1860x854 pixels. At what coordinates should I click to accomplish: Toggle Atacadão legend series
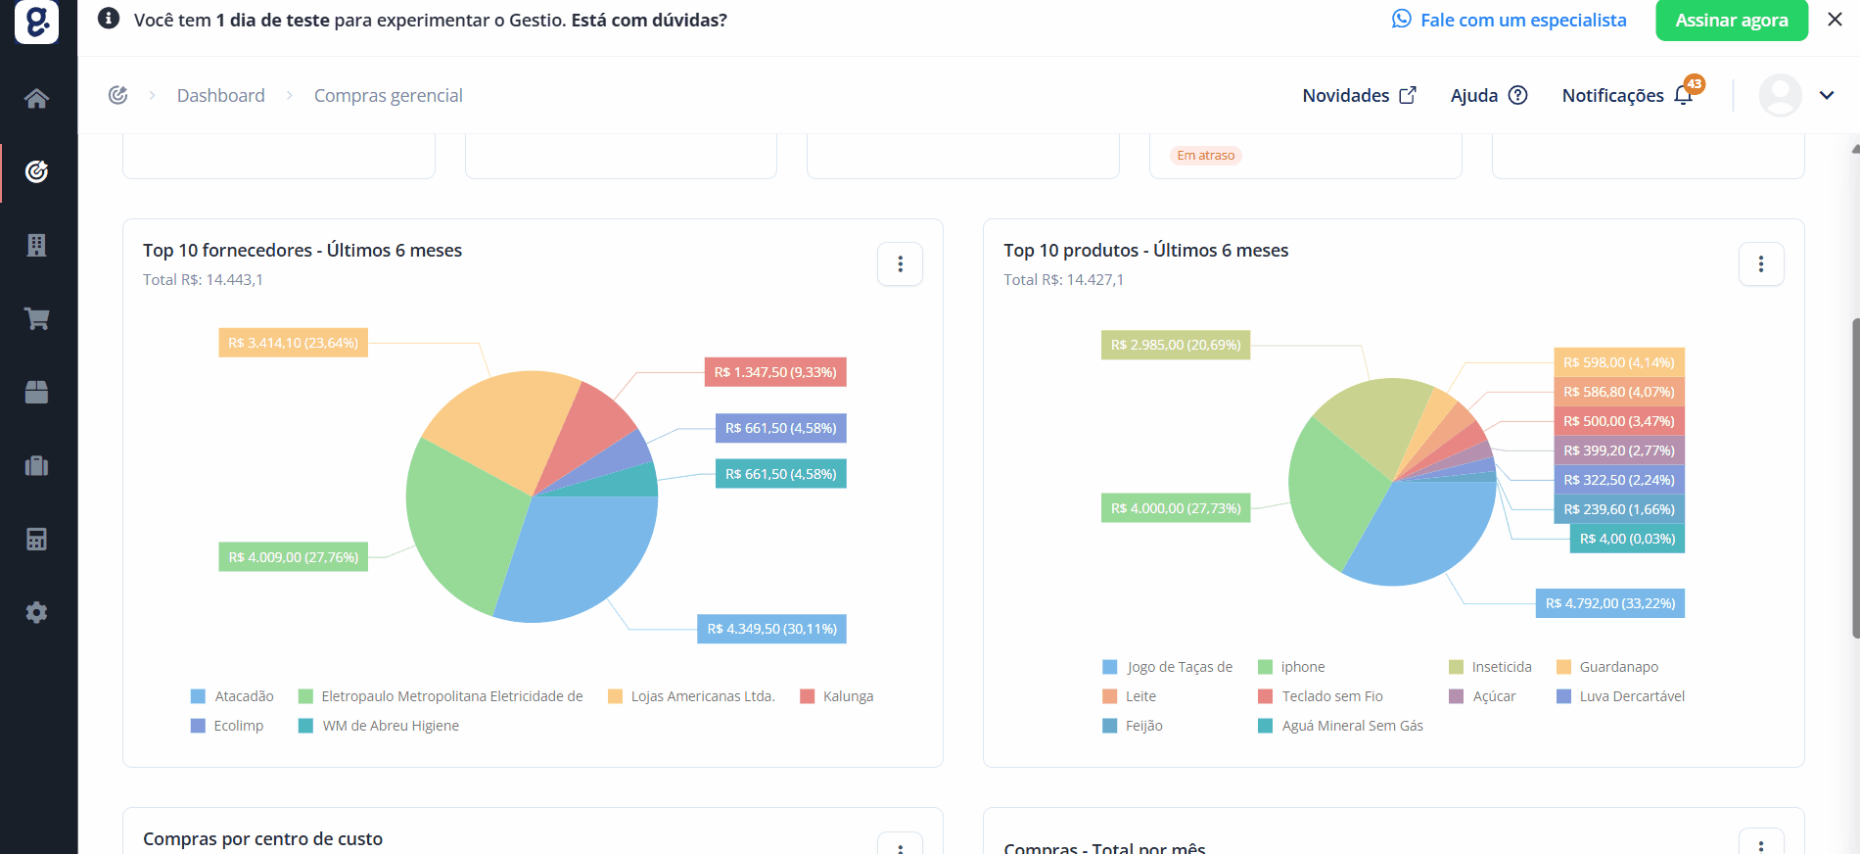point(233,696)
